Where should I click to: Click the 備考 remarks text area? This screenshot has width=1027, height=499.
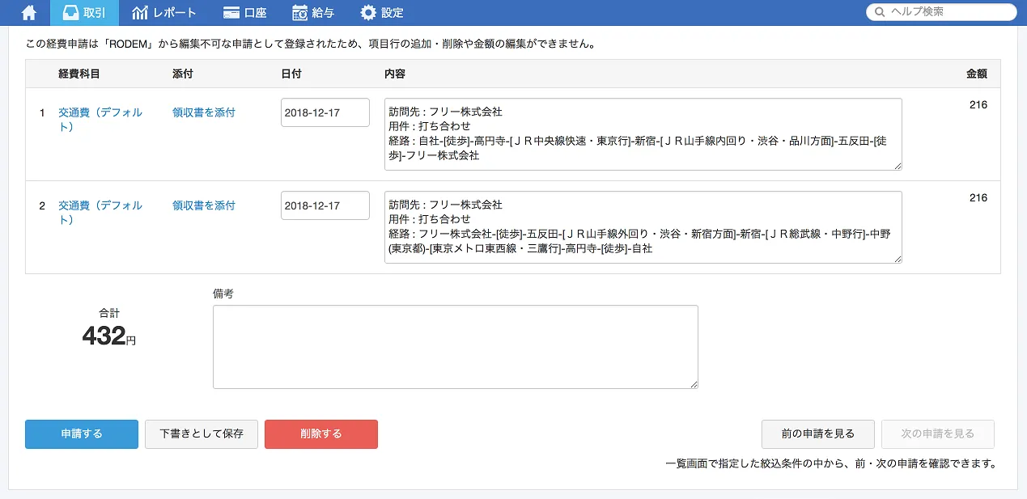tap(455, 347)
